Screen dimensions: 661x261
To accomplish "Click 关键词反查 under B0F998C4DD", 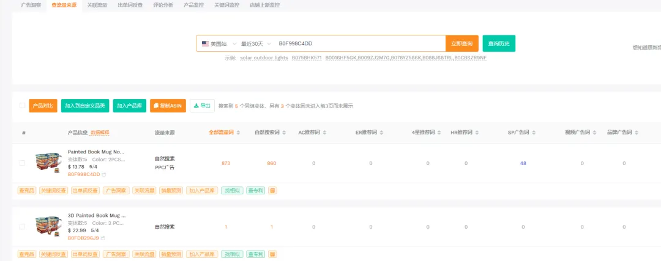I will pos(53,191).
